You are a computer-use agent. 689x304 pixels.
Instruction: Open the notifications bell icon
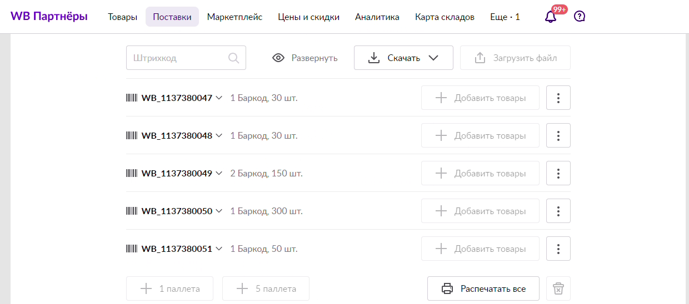(x=551, y=17)
